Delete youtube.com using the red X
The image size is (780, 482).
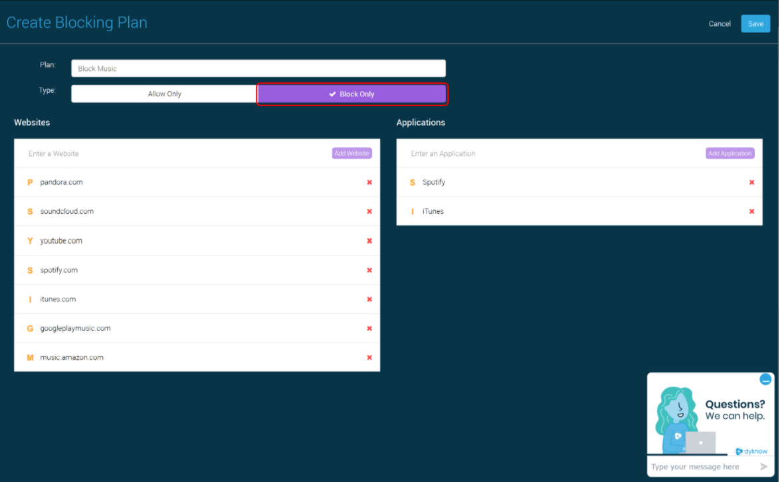point(369,241)
